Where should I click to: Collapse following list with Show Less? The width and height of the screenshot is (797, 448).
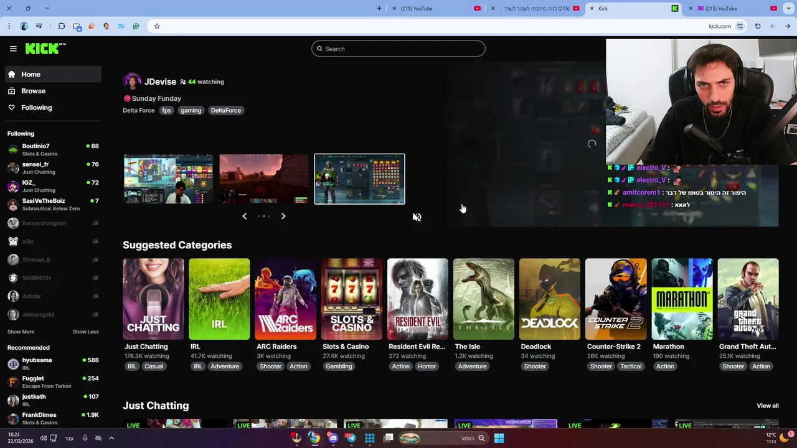(85, 332)
